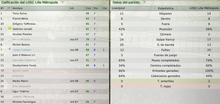
Task: Open Nicolas Fauvergue's player row
Action: 54,102
